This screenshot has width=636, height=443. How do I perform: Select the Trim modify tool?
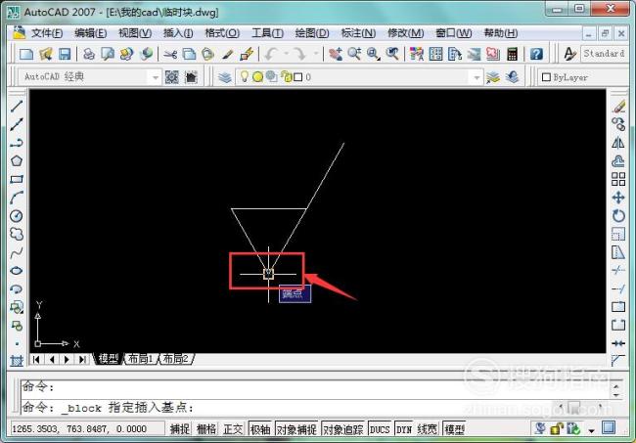(618, 270)
